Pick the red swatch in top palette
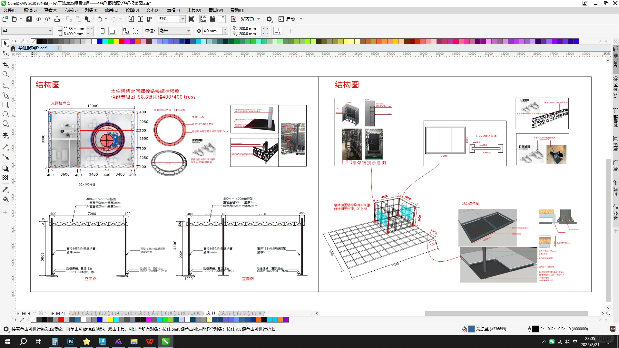The height and width of the screenshot is (348, 619). click(x=121, y=41)
